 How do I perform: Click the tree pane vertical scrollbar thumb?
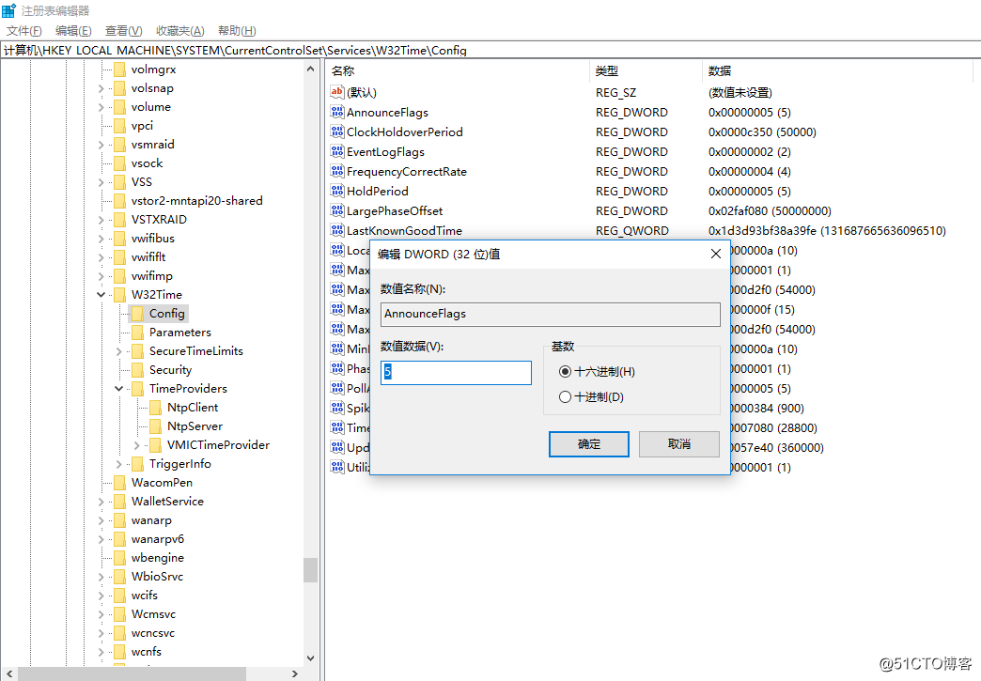[310, 569]
